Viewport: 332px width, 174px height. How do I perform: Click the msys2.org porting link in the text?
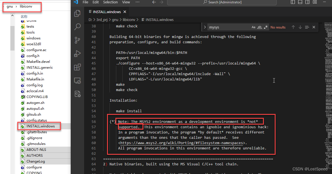pyautogui.click(x=182, y=143)
